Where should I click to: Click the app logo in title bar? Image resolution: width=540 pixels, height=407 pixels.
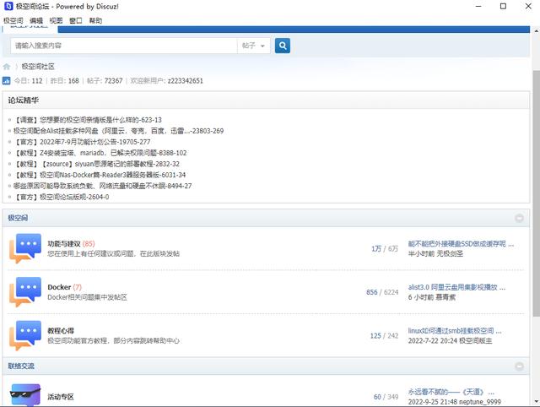(8, 6)
